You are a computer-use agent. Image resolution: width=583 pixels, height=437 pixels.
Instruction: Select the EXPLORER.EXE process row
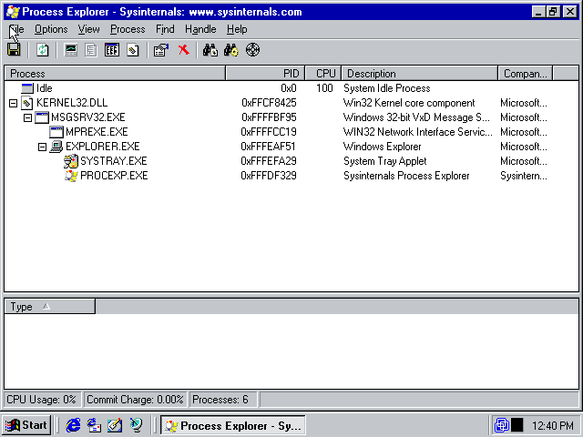(291, 147)
